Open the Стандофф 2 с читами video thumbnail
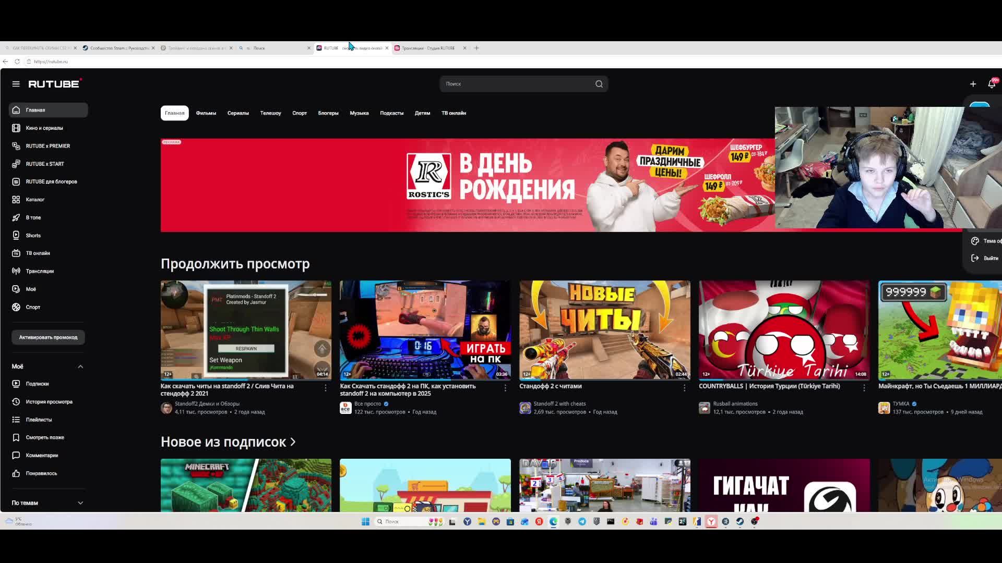The image size is (1002, 563). click(x=604, y=329)
